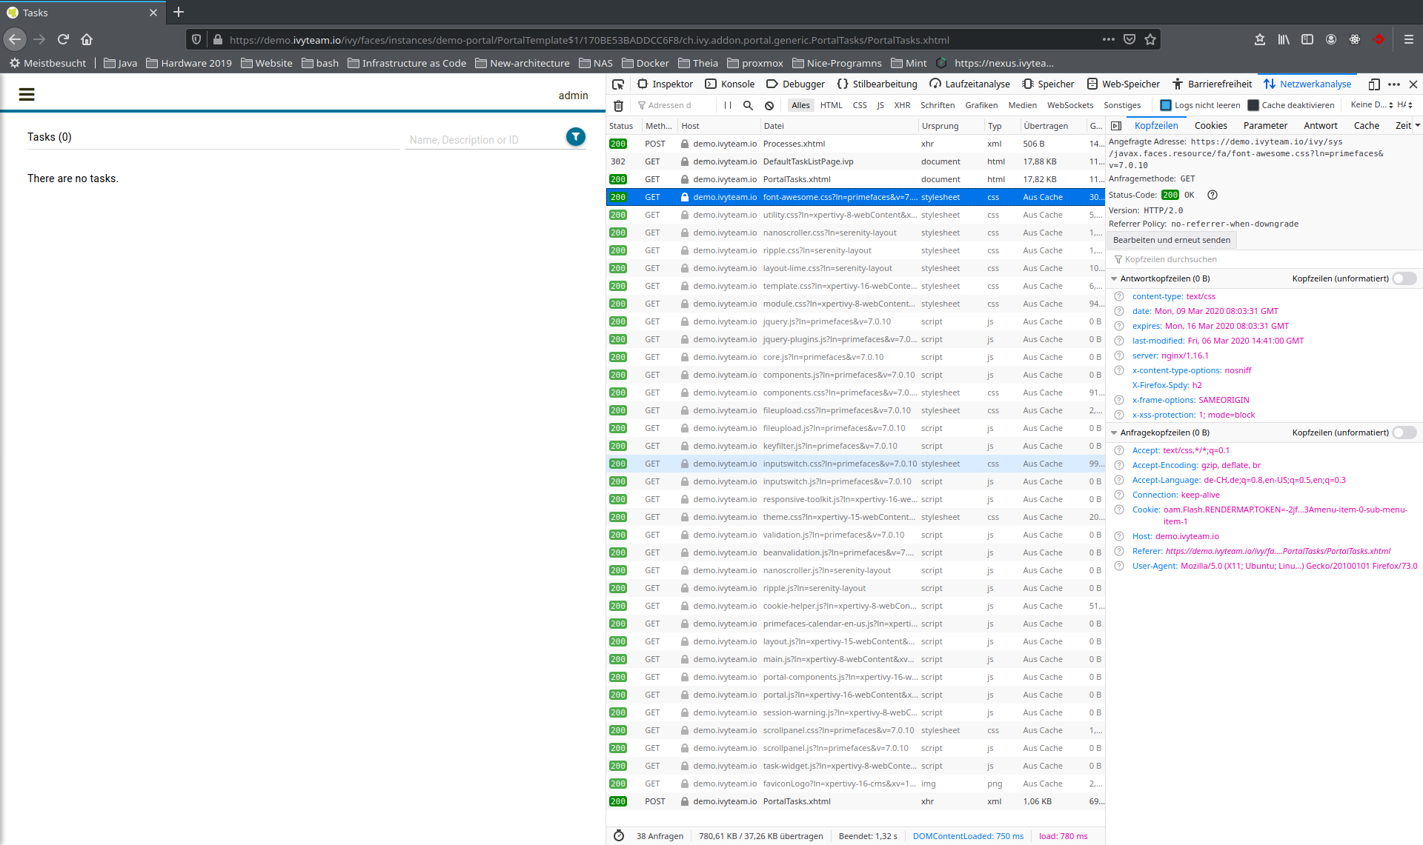
Task: Click the CSS filter button
Action: (858, 104)
